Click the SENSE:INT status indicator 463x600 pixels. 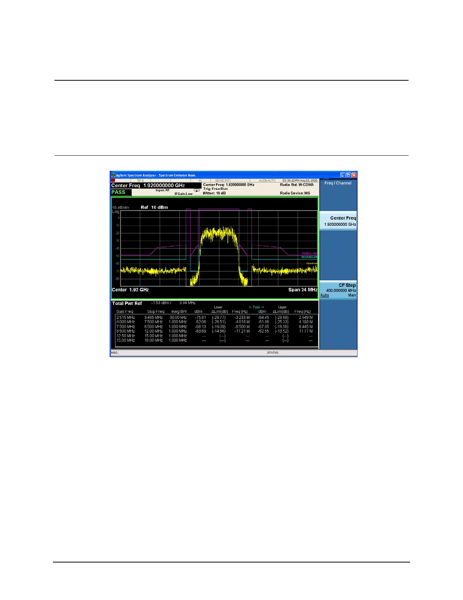coord(222,181)
